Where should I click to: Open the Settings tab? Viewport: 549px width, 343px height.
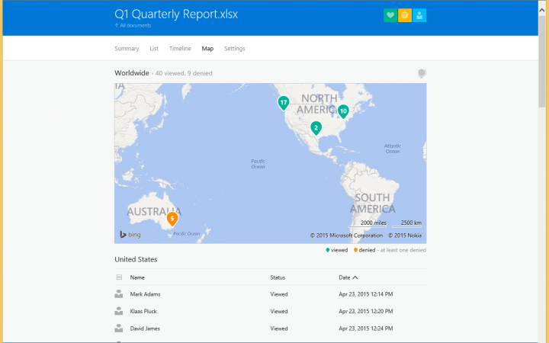[235, 49]
